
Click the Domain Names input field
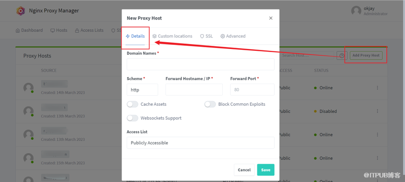(x=200, y=64)
